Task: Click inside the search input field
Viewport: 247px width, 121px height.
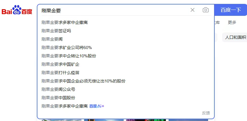Action: pos(114,10)
